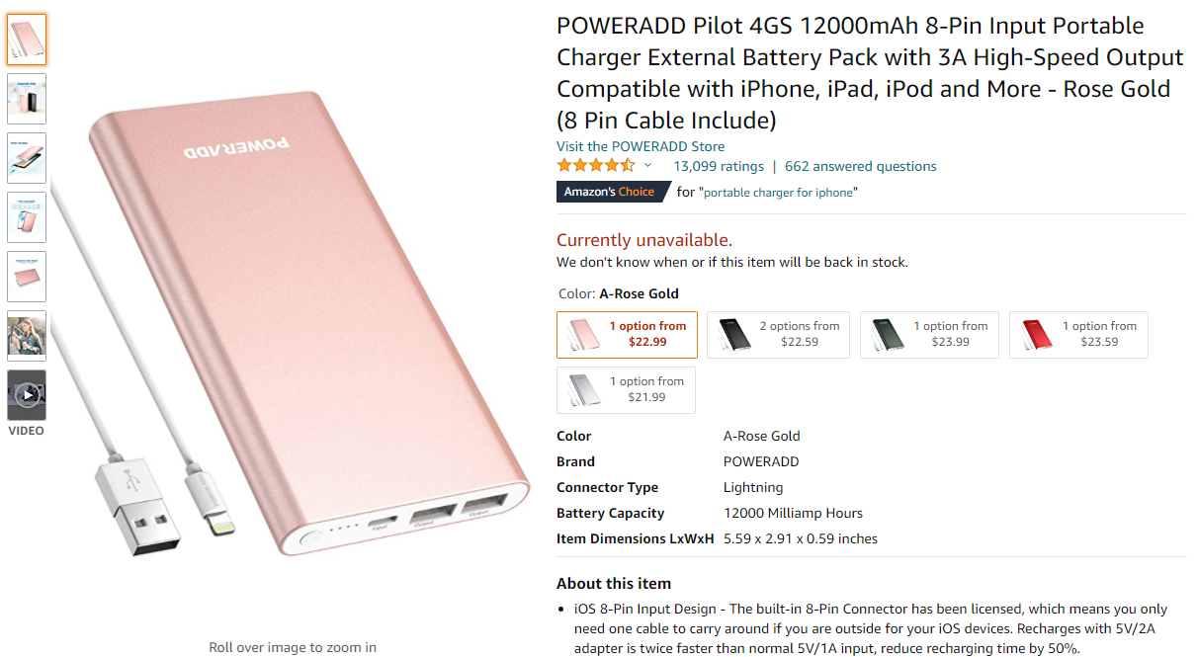Open "portable charger for iphone" category link

[x=778, y=193]
